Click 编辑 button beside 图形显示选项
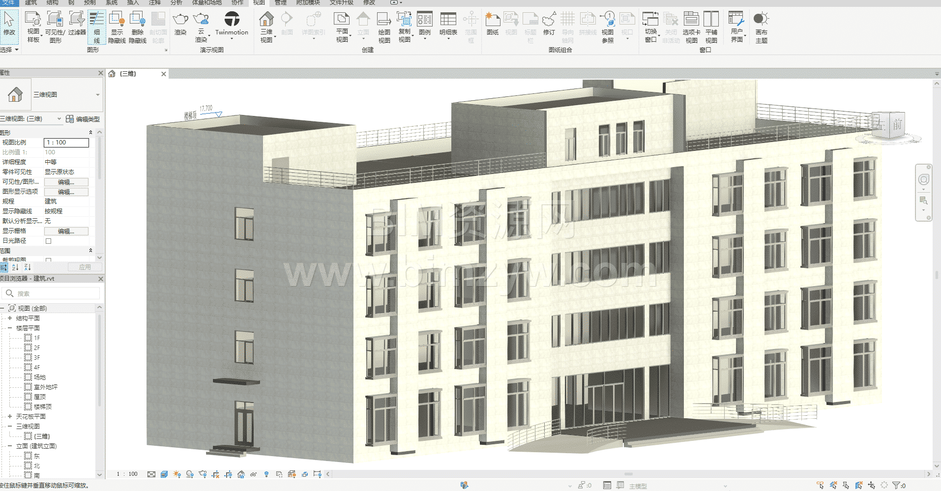 (x=66, y=192)
